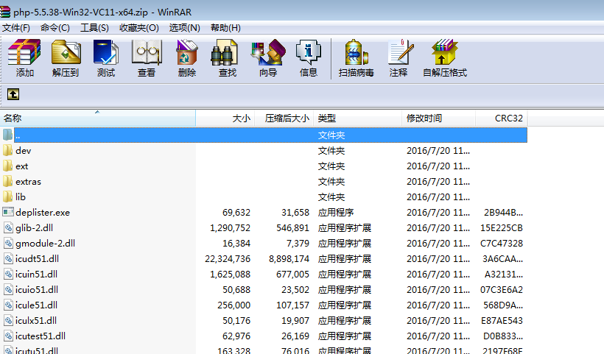Click 应用程序 type of deplister.exe

coord(336,213)
